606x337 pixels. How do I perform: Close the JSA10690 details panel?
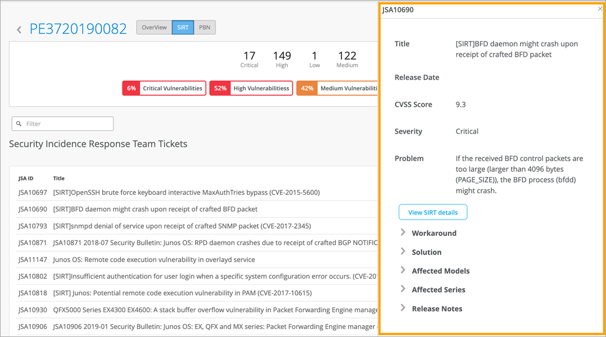point(600,9)
